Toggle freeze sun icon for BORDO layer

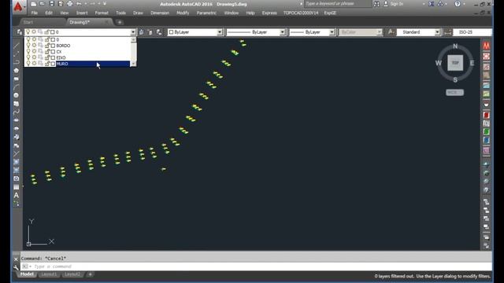(34, 46)
